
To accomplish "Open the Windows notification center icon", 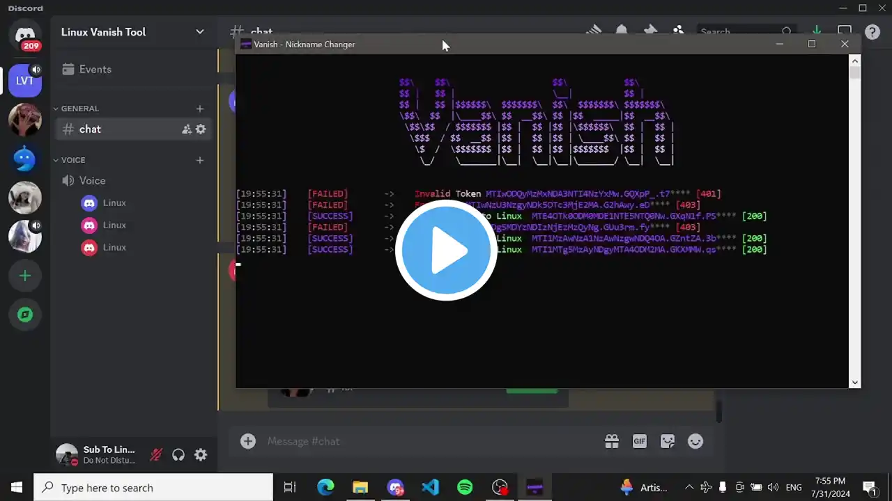I will click(869, 487).
